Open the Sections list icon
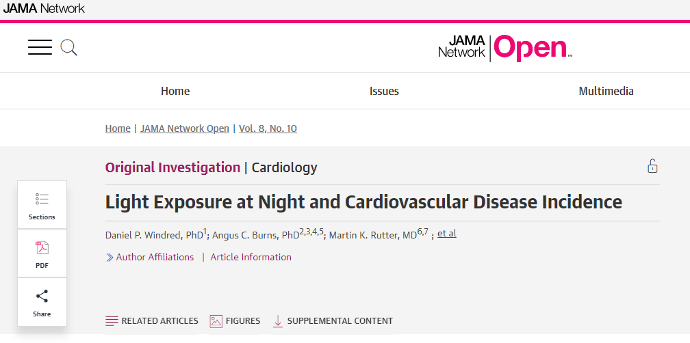The image size is (690, 343). (x=42, y=200)
